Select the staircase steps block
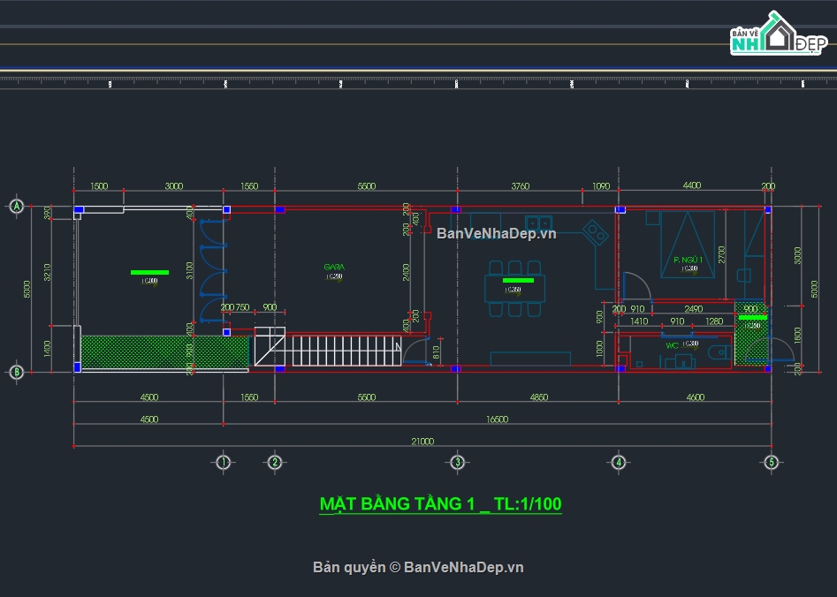The image size is (837, 597). click(x=340, y=350)
